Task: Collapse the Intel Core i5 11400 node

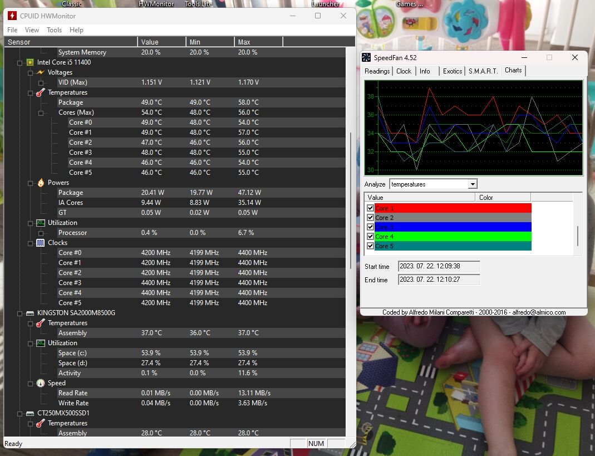Action: tap(19, 63)
